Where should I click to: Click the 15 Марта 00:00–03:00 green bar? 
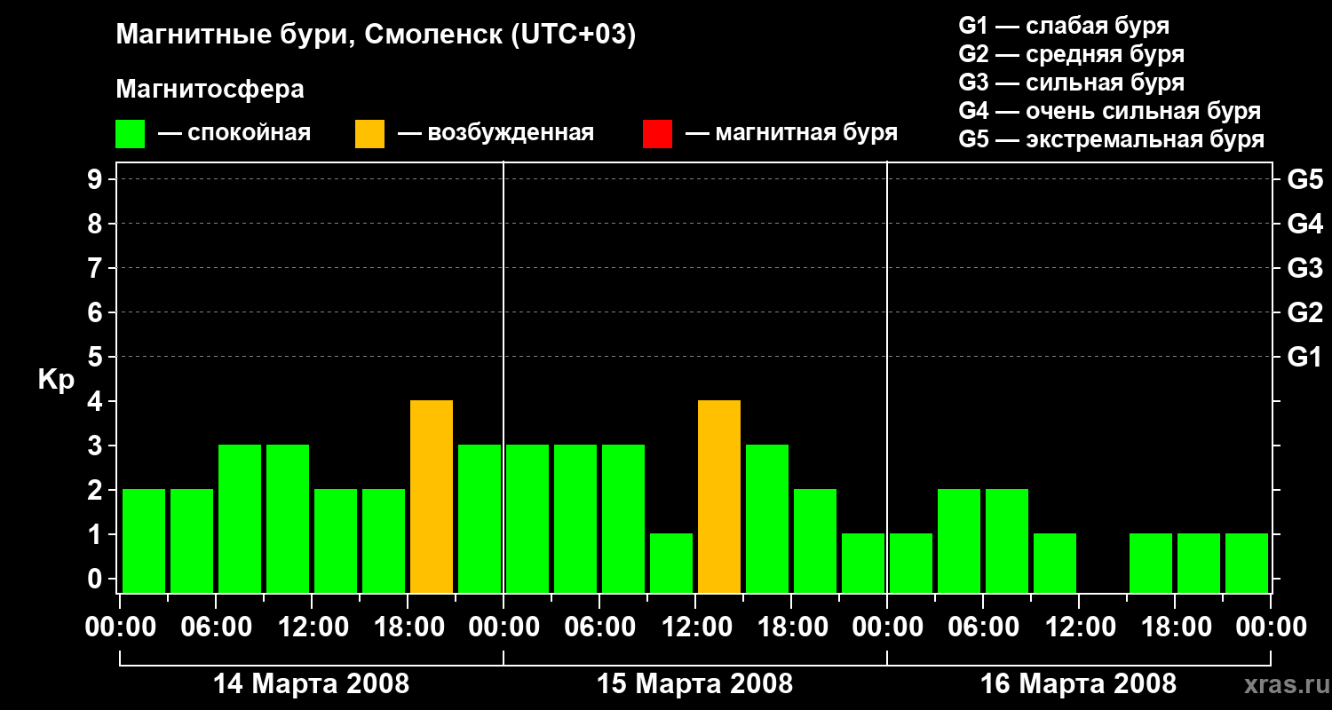coord(527,519)
